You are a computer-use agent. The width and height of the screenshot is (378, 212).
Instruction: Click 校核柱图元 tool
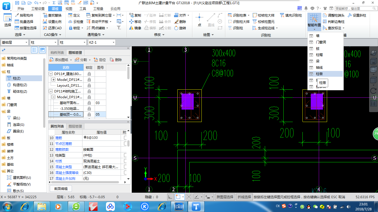[x=264, y=22]
